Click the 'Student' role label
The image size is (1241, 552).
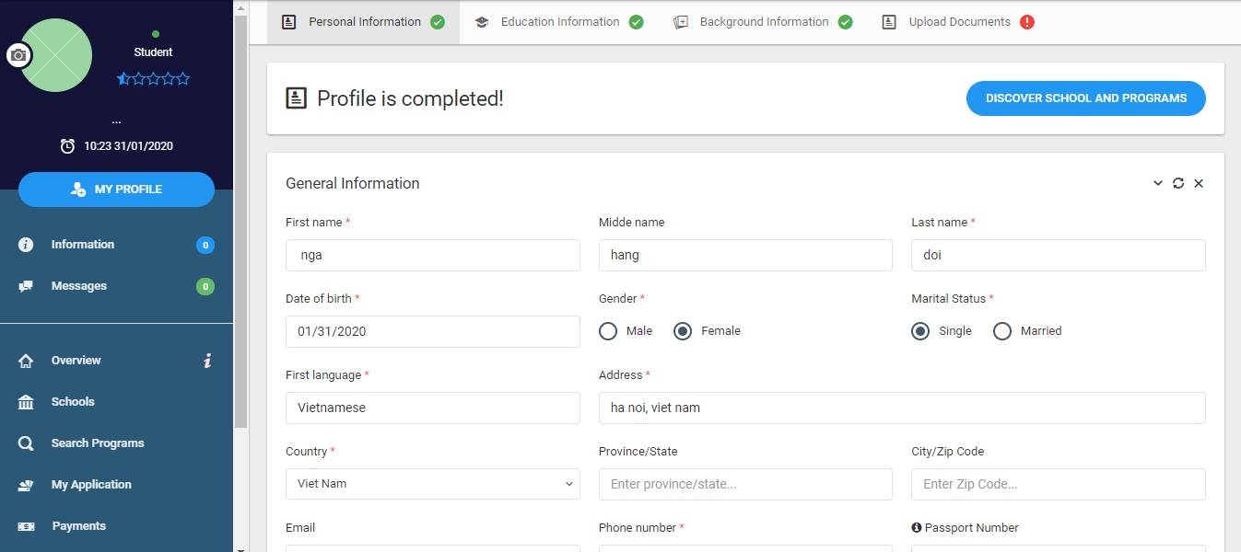click(x=153, y=52)
